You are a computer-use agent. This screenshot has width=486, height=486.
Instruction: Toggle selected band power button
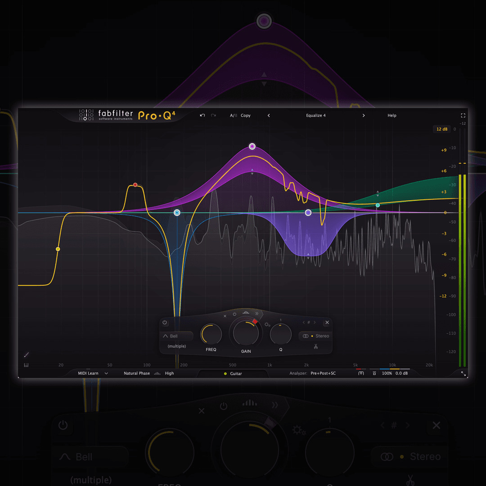[165, 322]
